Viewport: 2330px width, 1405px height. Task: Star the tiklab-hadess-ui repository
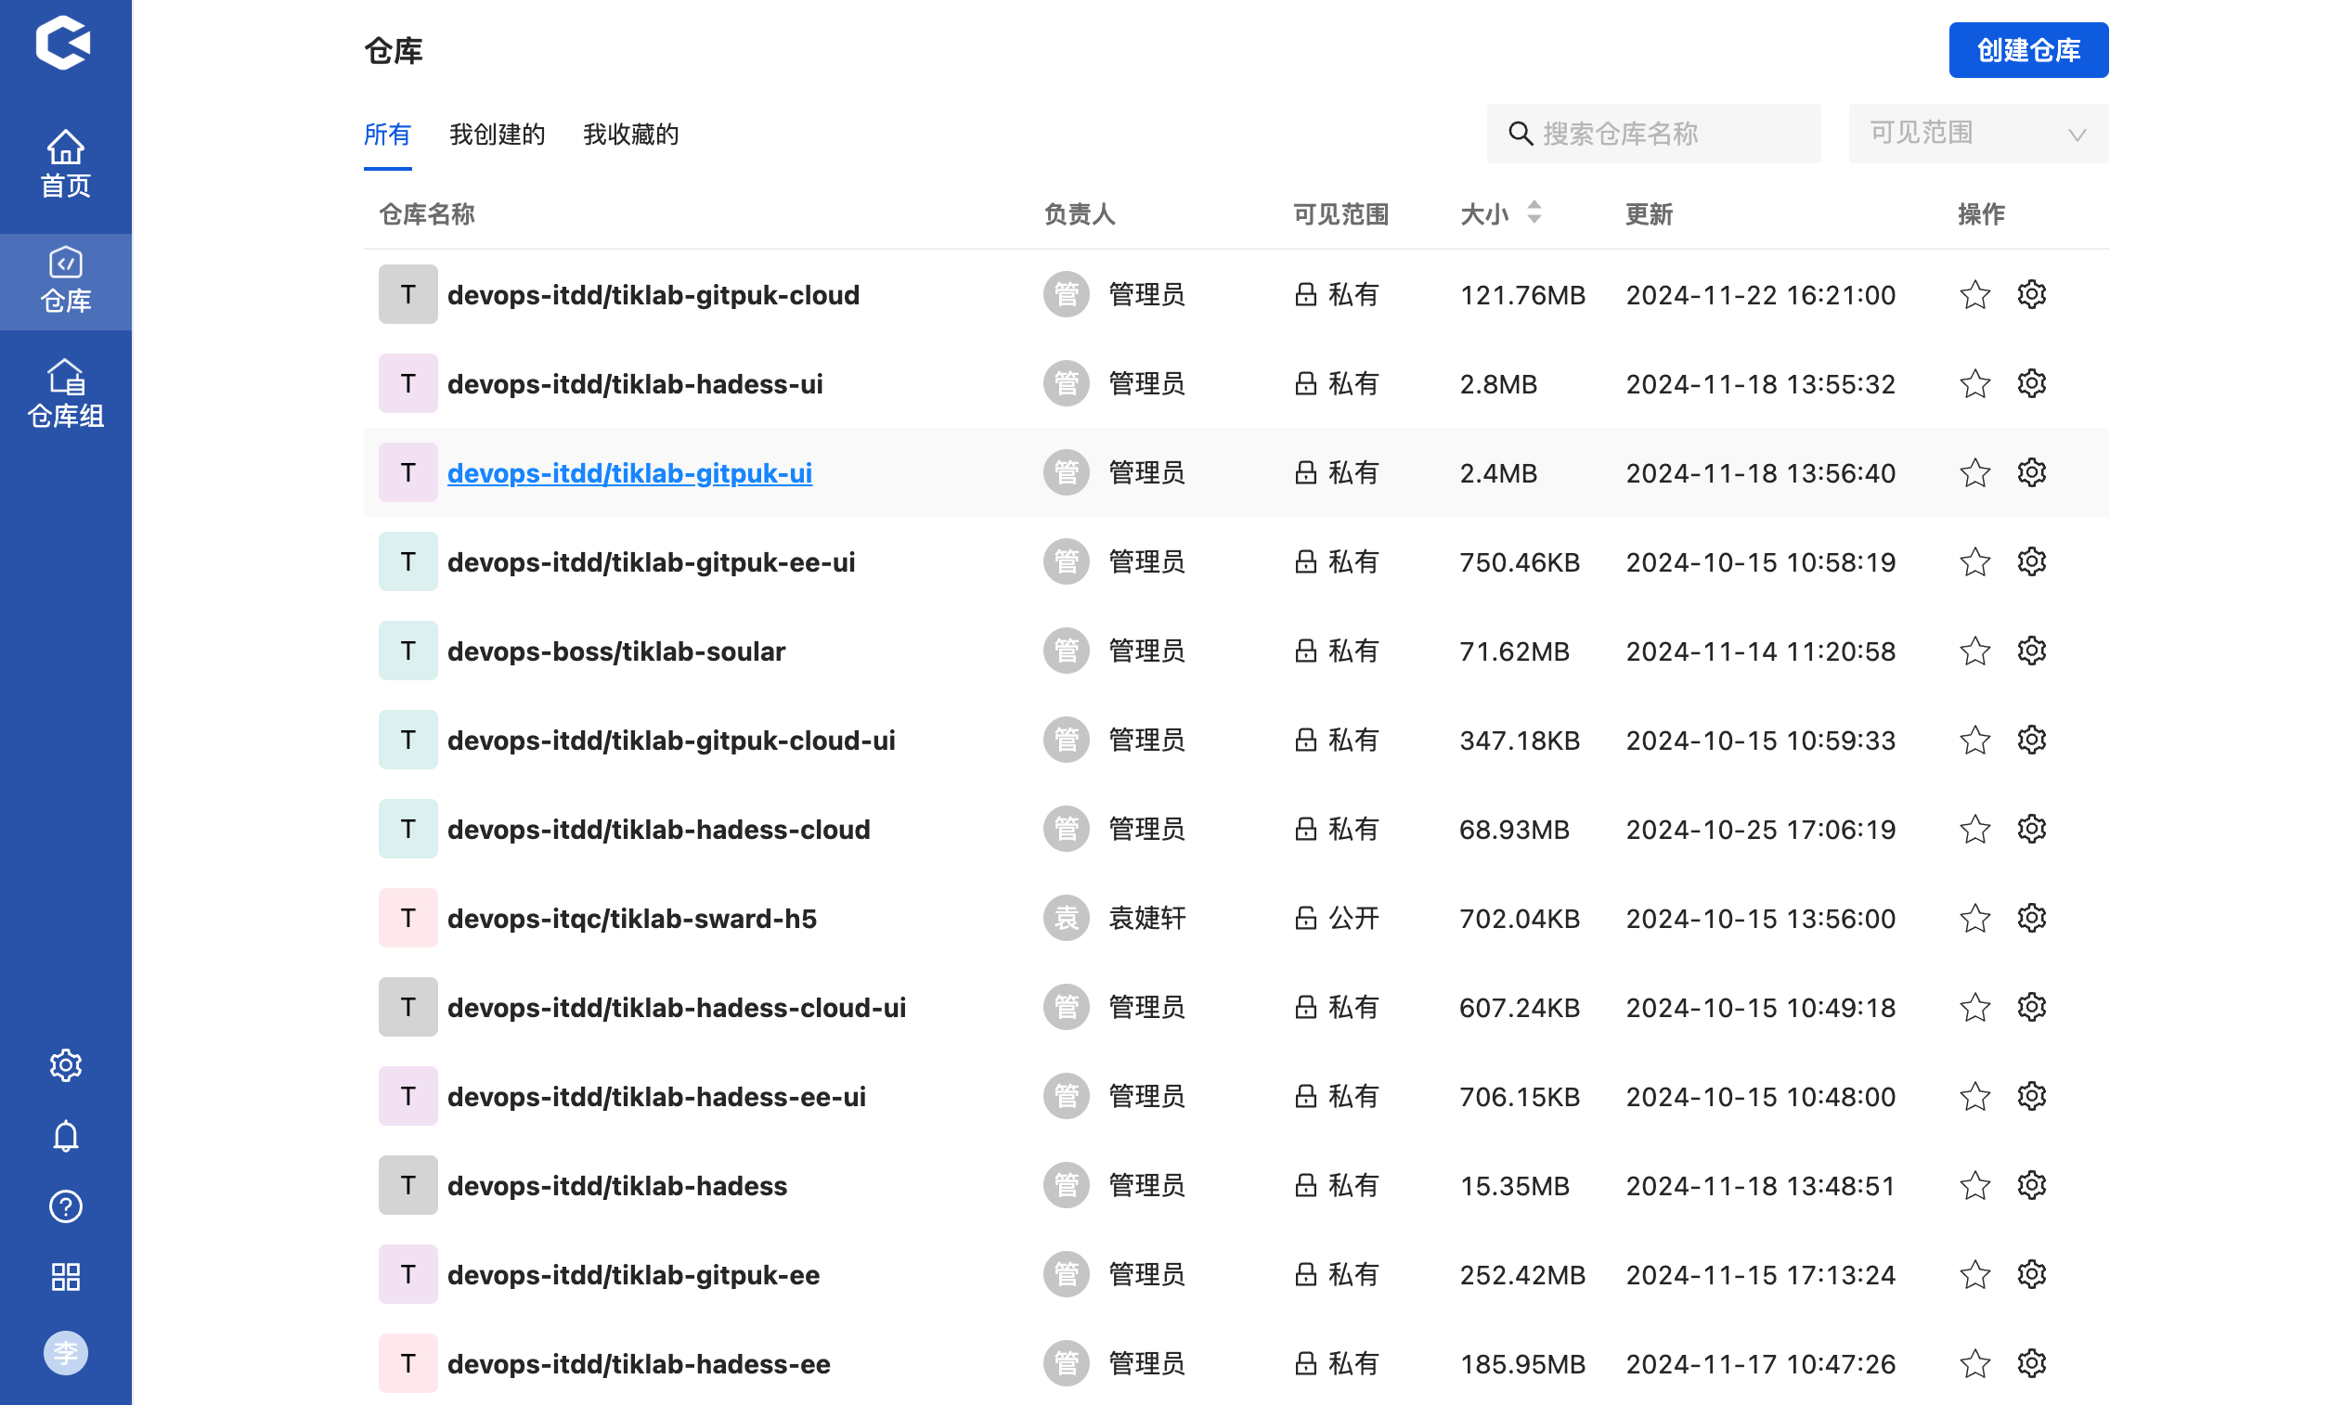pyautogui.click(x=1974, y=384)
